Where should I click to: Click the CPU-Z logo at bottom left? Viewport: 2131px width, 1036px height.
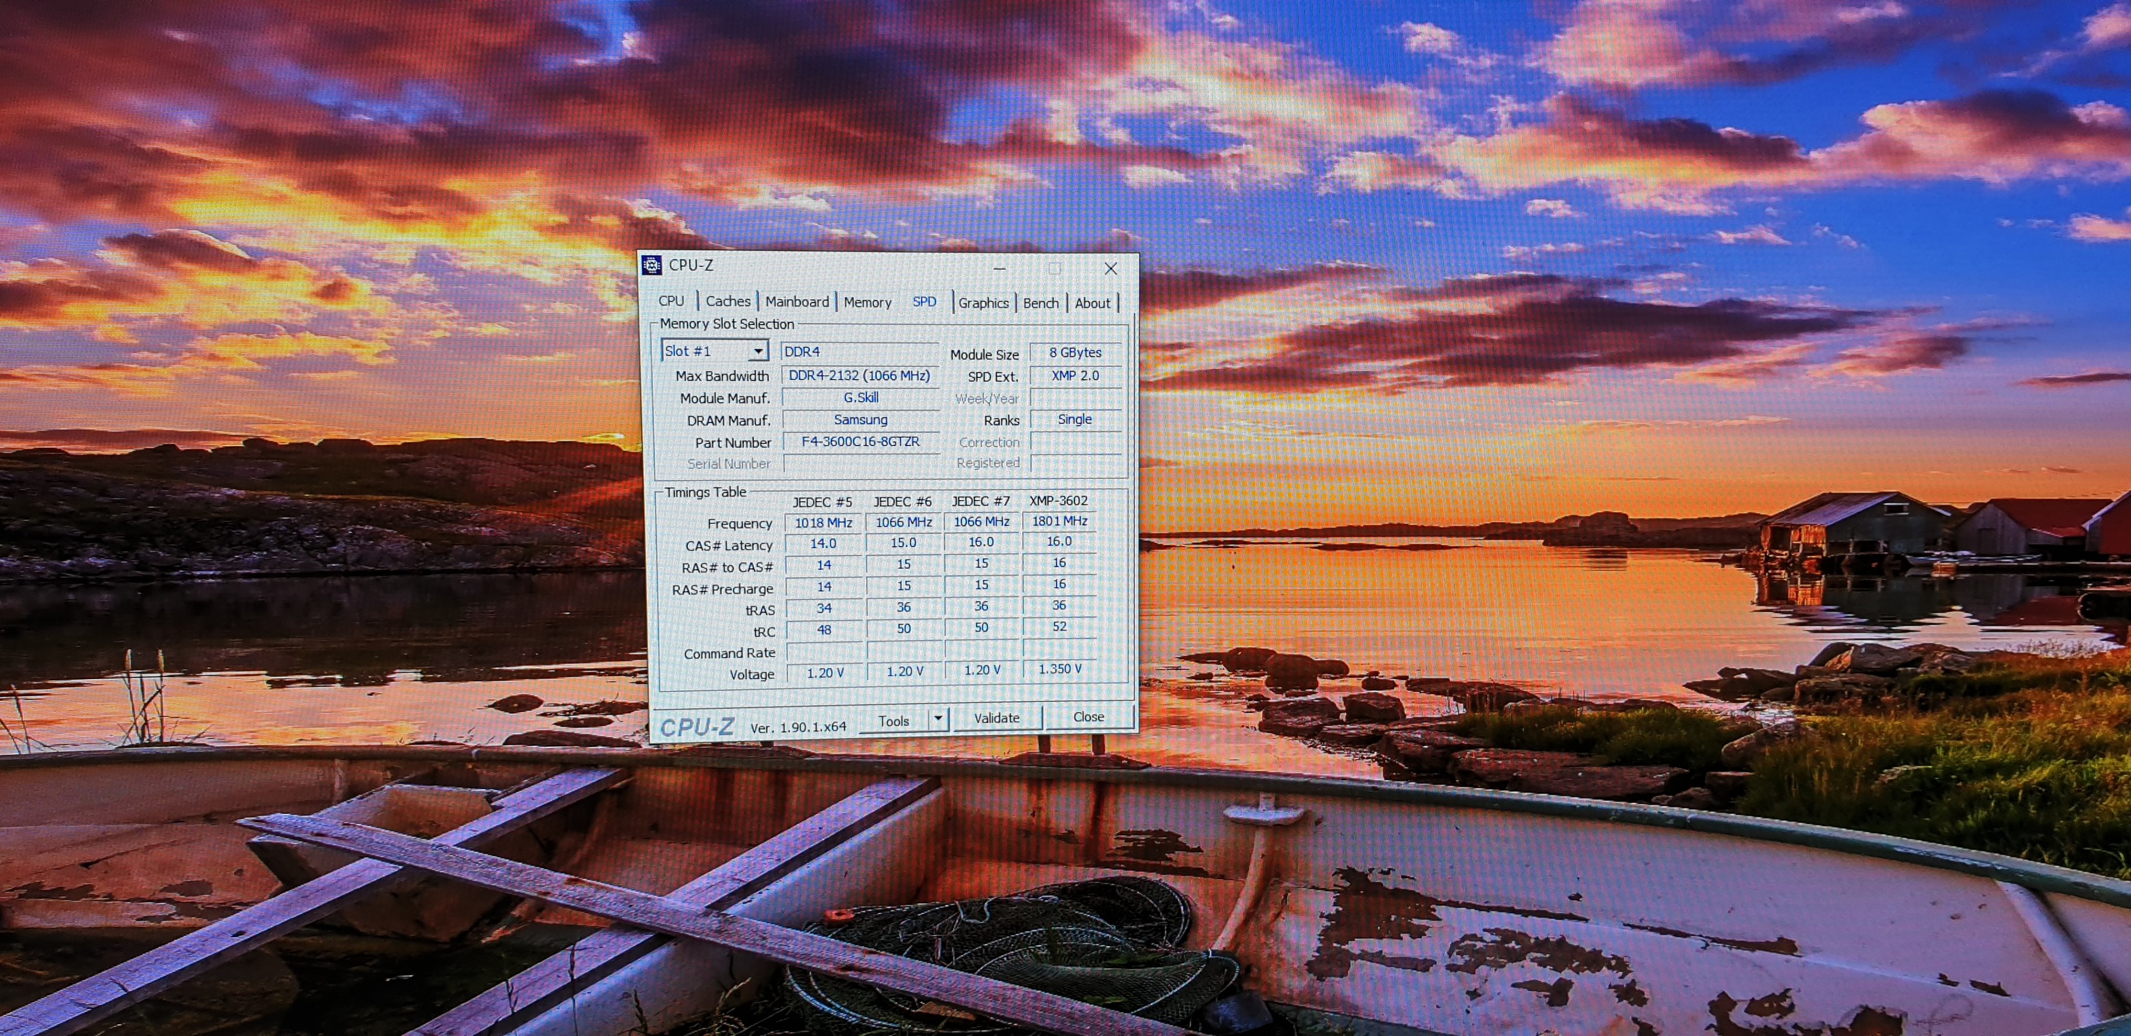[x=696, y=726]
